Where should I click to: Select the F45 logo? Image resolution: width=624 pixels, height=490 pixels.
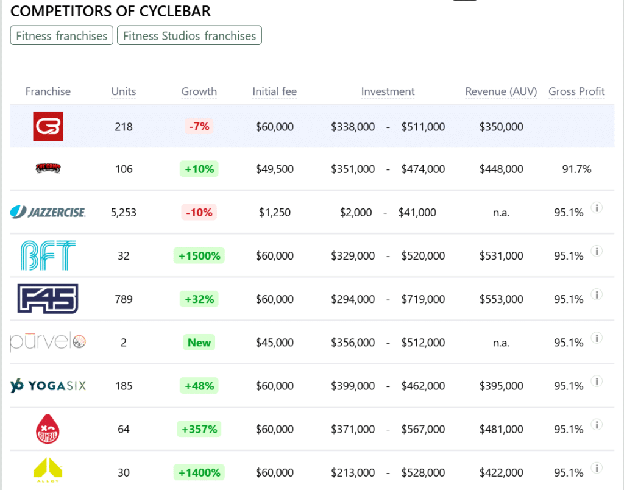coord(48,299)
